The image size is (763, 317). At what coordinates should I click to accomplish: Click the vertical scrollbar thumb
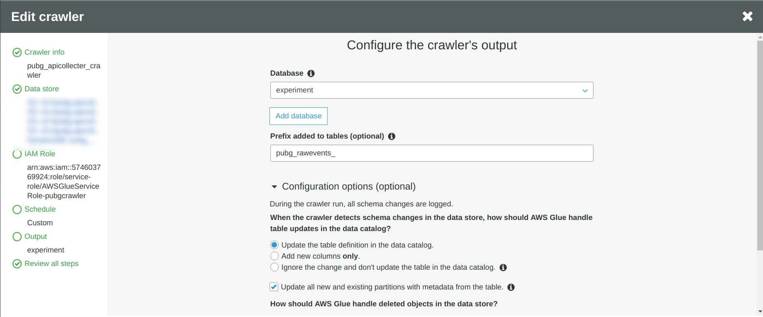coord(760,144)
